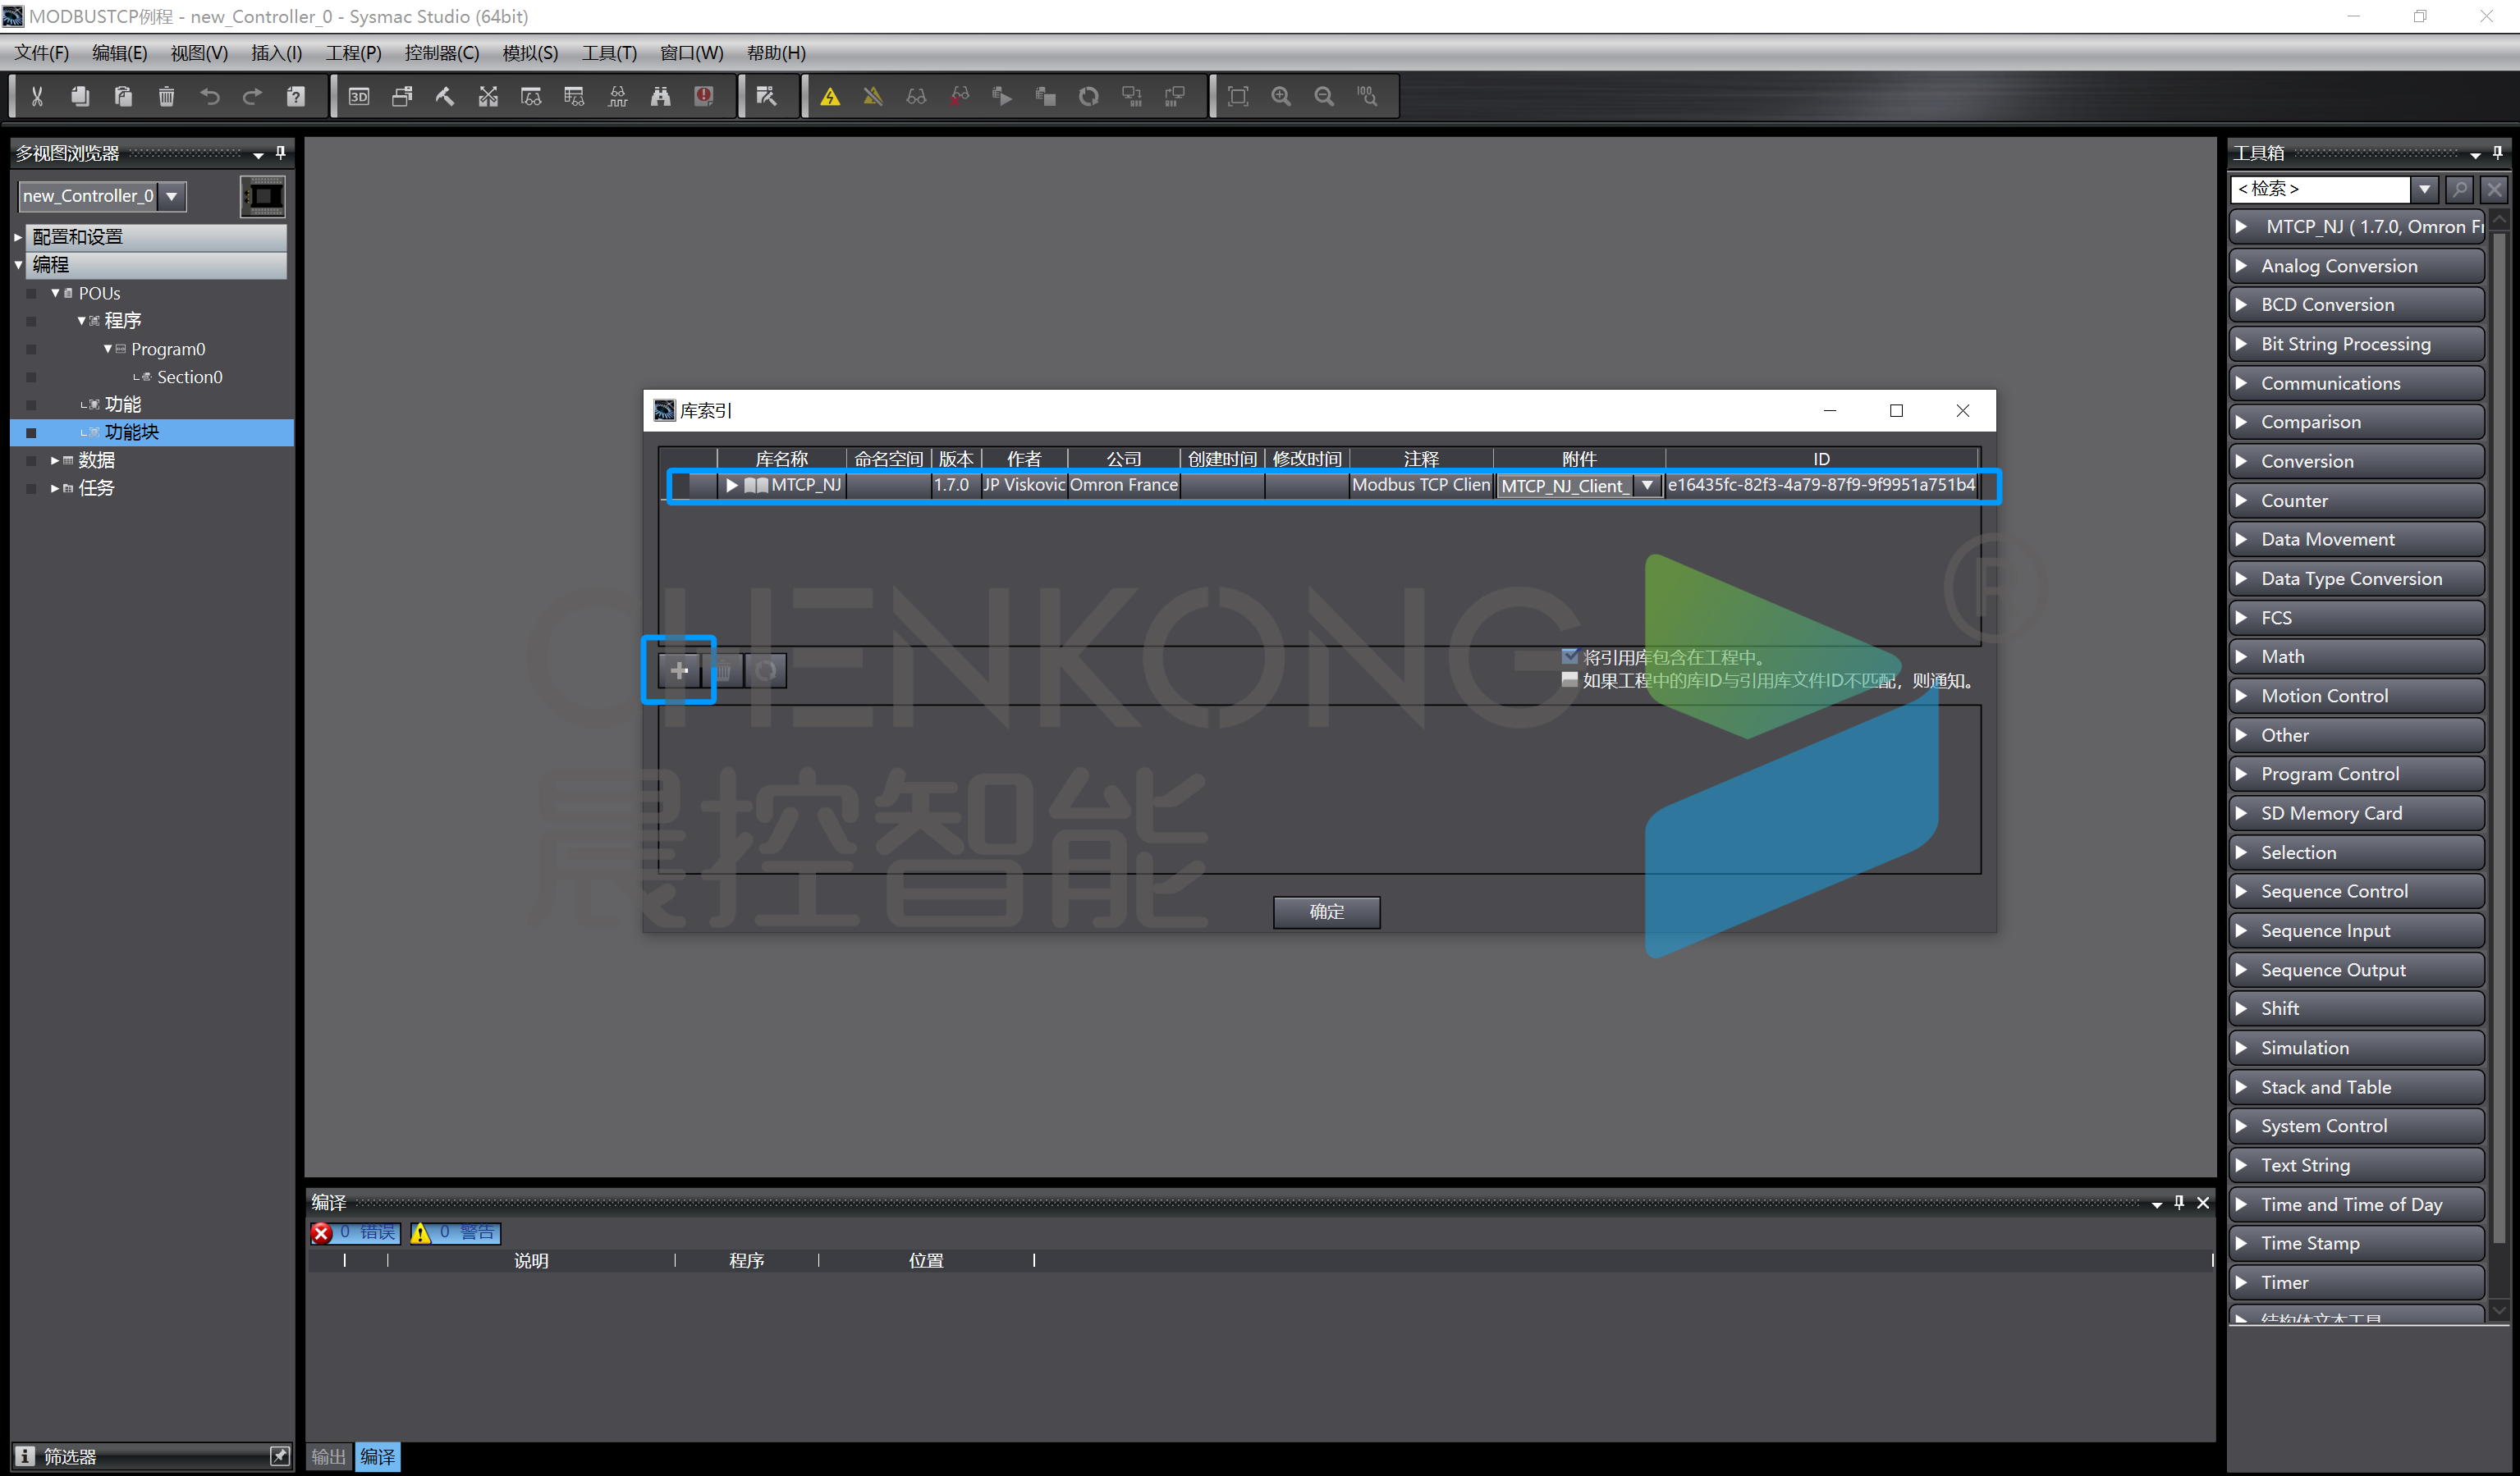This screenshot has width=2520, height=1476.
Task: Click the library delete trash button in dialog
Action: pos(723,670)
